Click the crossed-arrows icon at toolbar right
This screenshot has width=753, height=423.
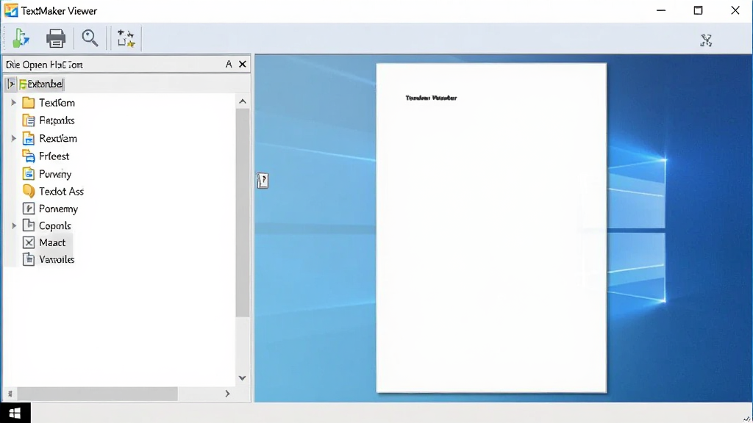click(705, 40)
